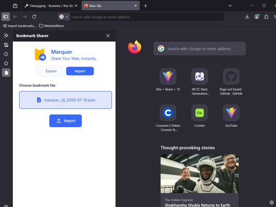The image size is (276, 207).
Task: Open the Corider shortcut tile
Action: tap(199, 116)
